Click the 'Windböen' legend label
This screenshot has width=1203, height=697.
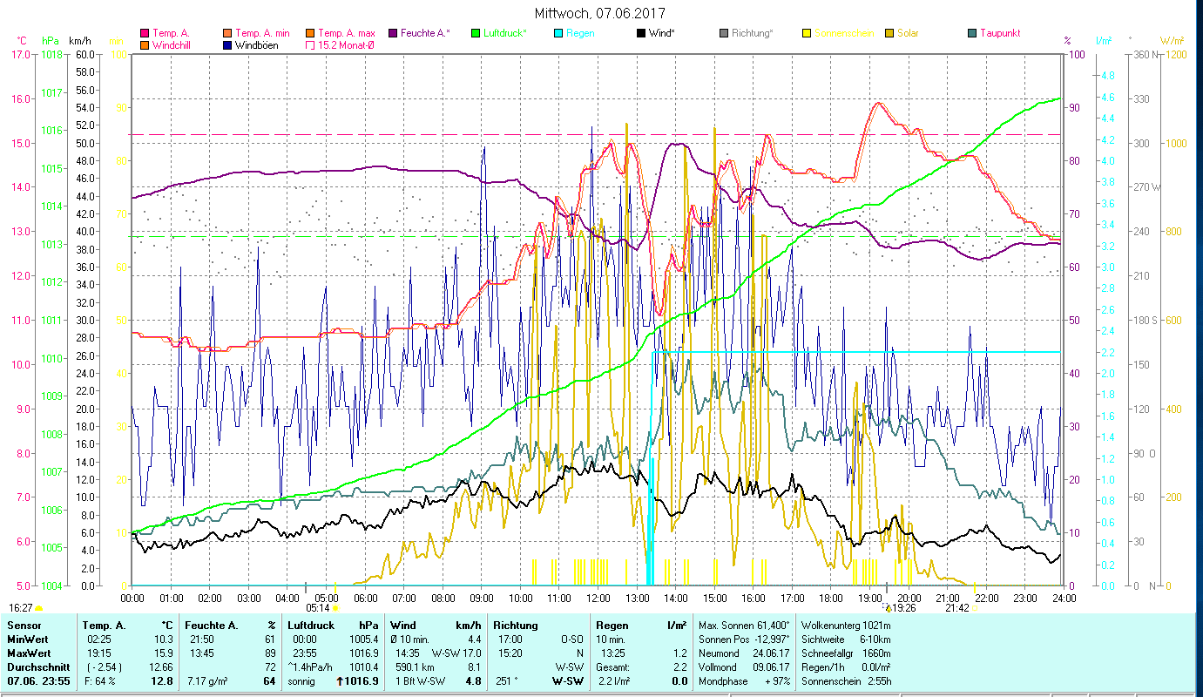[x=258, y=45]
